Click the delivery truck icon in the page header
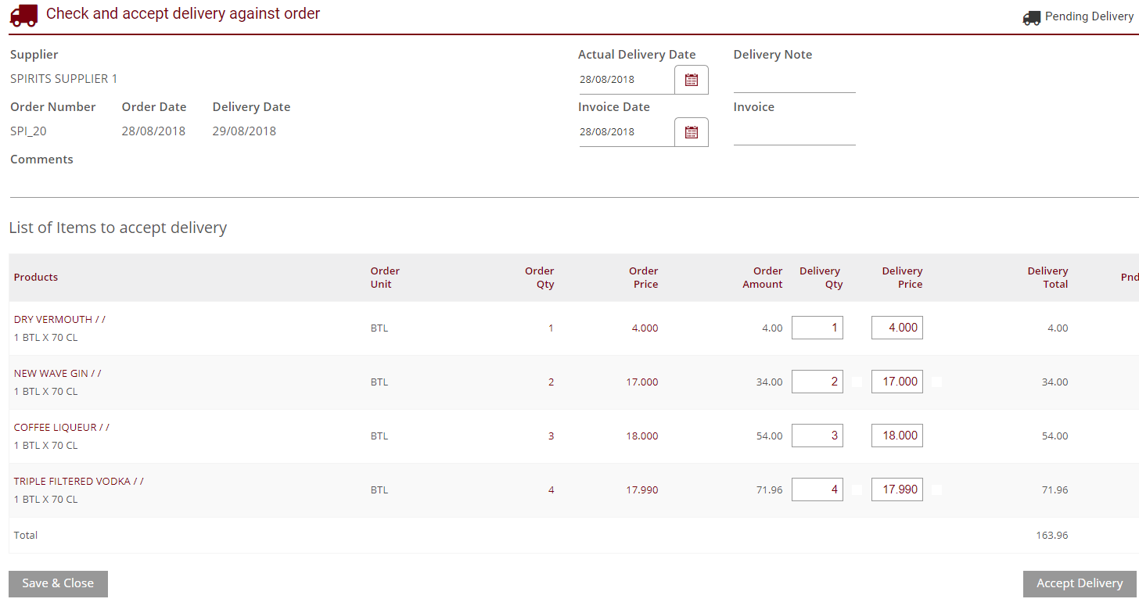 (x=23, y=15)
